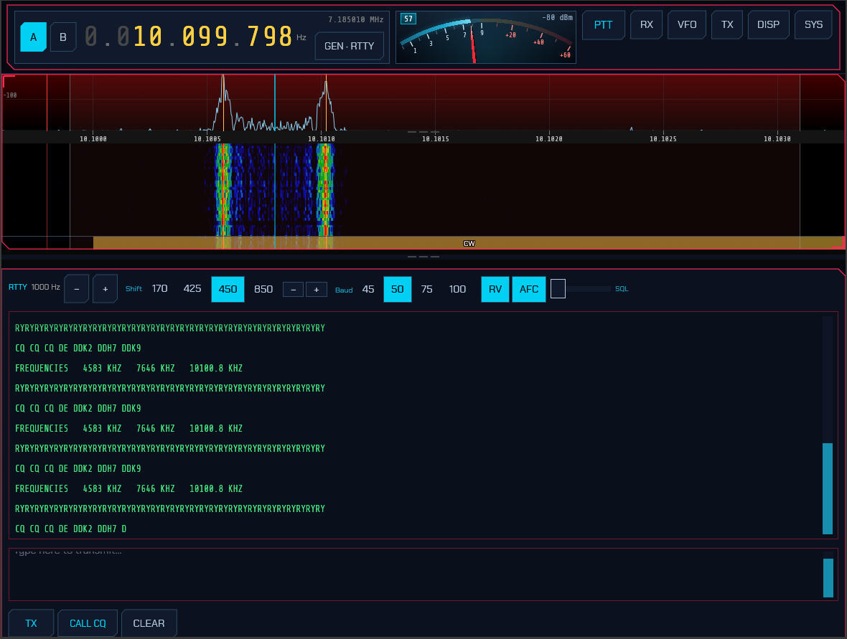847x639 pixels.
Task: Select 50 baud rate
Action: pos(397,289)
